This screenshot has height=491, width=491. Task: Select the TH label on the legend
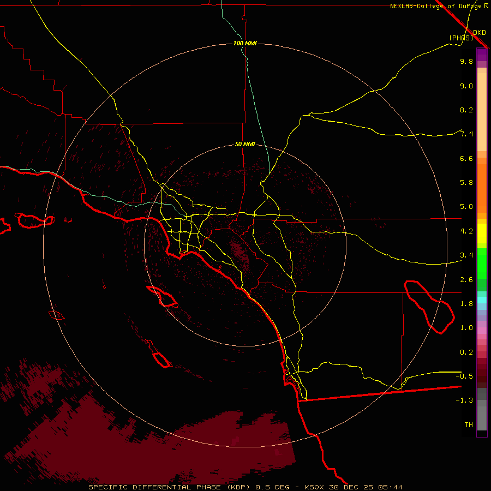pos(468,424)
